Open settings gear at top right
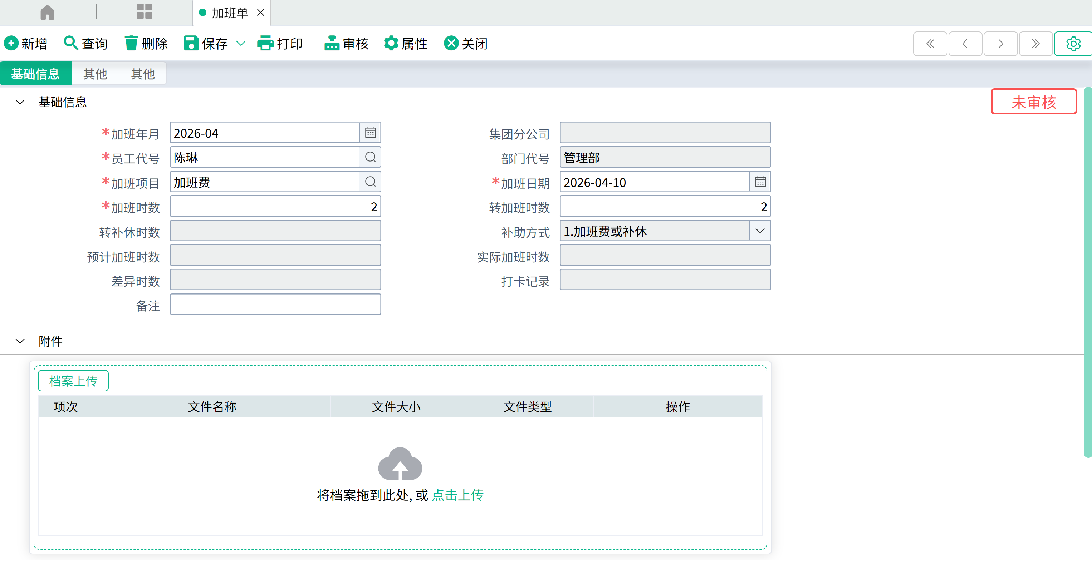The width and height of the screenshot is (1092, 564). coord(1073,44)
